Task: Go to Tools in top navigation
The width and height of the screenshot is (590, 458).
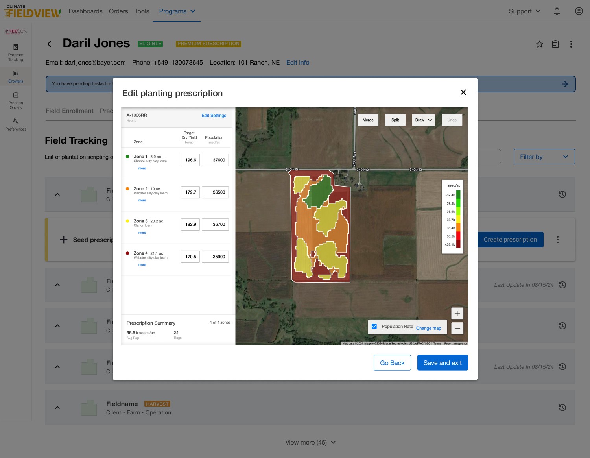Action: point(142,11)
